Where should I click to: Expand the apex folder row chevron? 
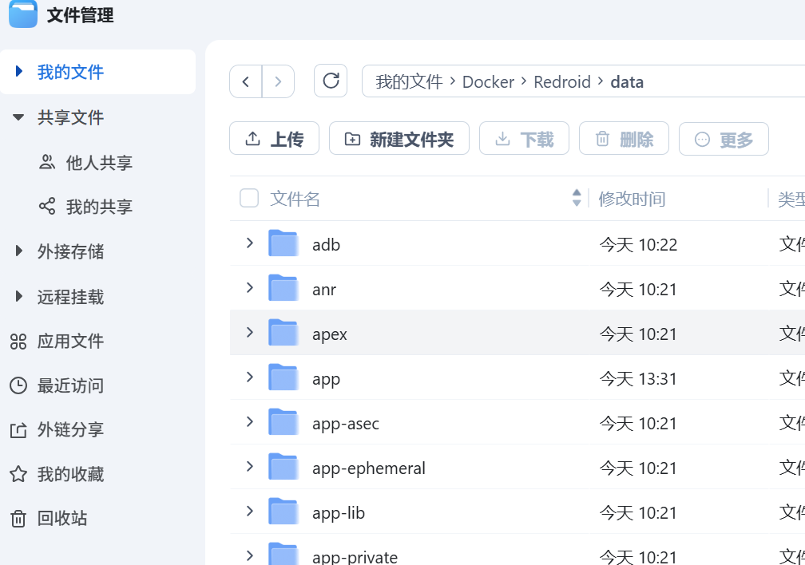[x=250, y=332]
